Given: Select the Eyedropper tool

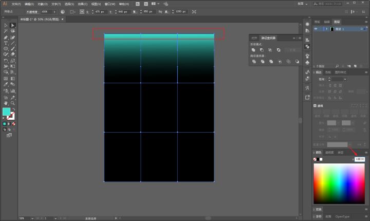Looking at the screenshot, I should click(6, 84).
